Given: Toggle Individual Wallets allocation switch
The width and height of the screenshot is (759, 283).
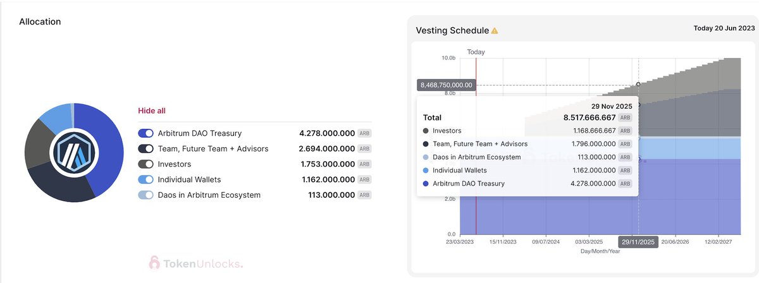Looking at the screenshot, I should click(146, 179).
